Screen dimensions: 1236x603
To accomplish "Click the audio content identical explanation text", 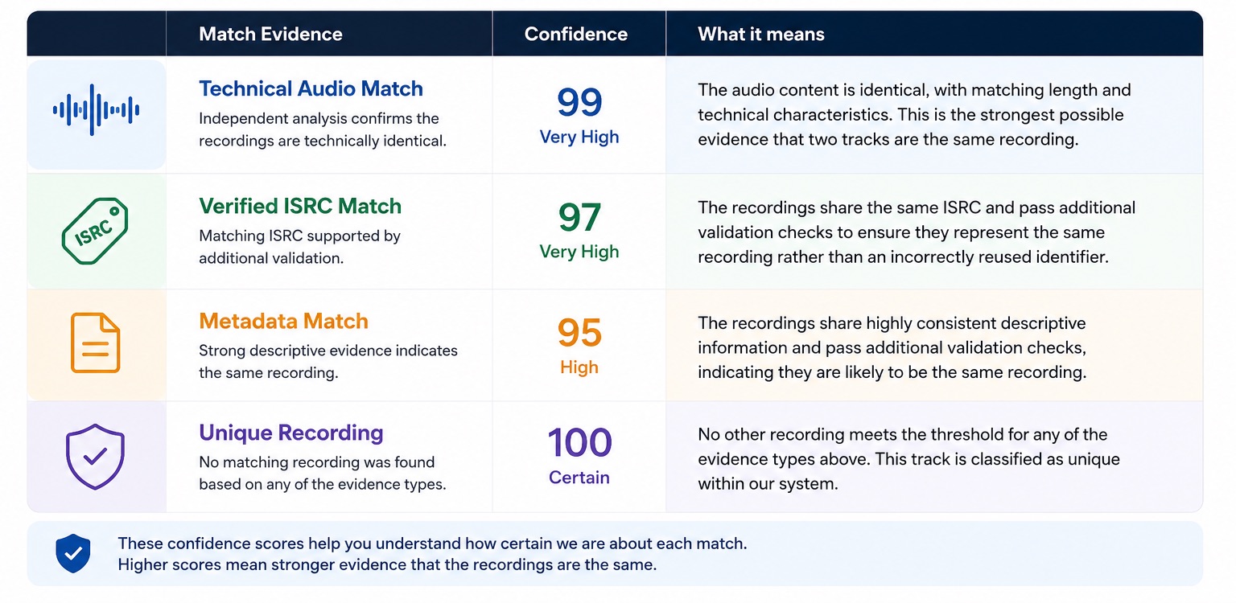I will [x=914, y=114].
